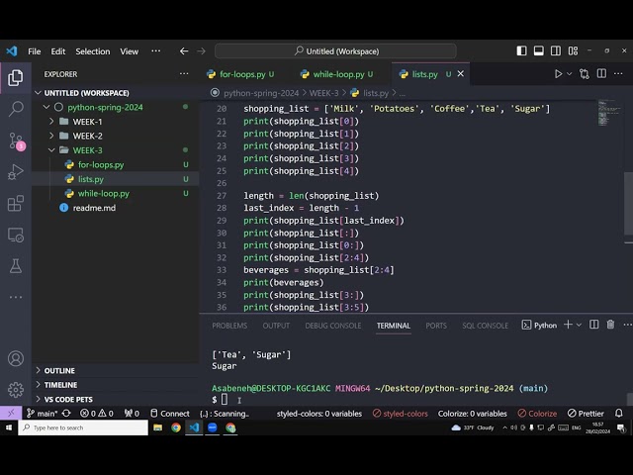Open panel more actions menu
633x475 pixels.
tap(627, 325)
